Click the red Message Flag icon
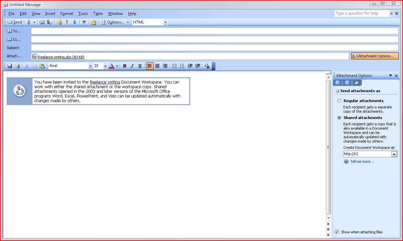Viewport: 403px width, 241px height. tap(84, 22)
